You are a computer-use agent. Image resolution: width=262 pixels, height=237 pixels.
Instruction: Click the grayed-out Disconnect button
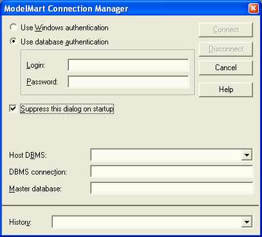click(x=226, y=49)
